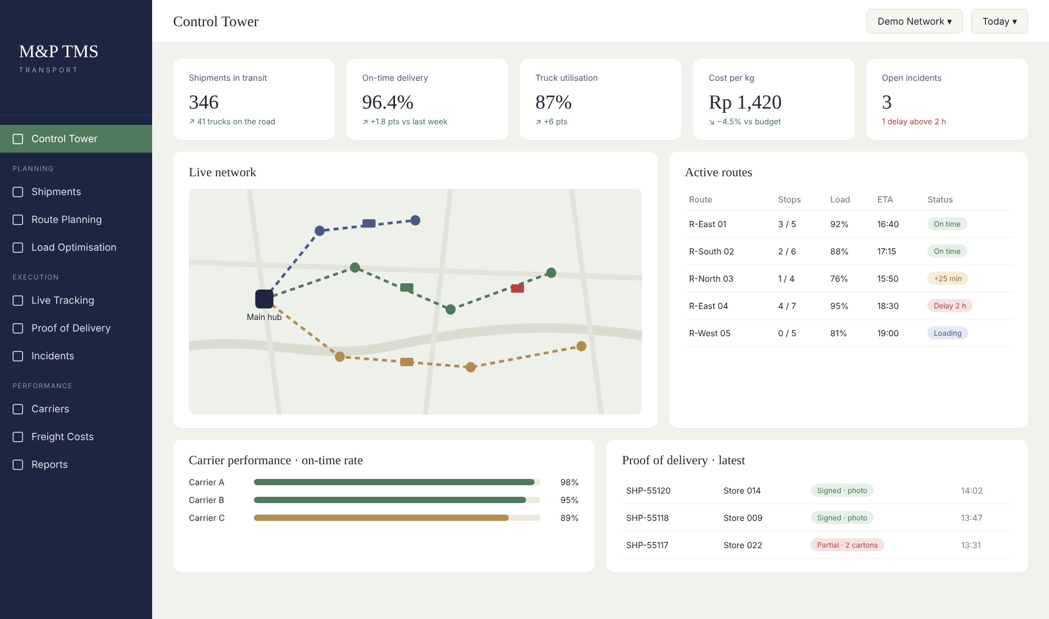Select the R-East 04 route row
The width and height of the screenshot is (1049, 619).
click(848, 306)
